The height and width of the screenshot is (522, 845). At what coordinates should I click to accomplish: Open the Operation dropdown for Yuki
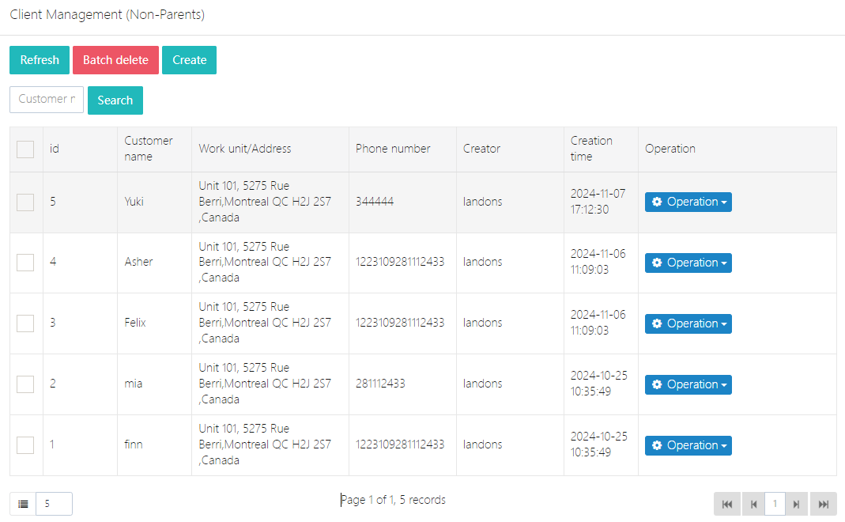coord(688,202)
